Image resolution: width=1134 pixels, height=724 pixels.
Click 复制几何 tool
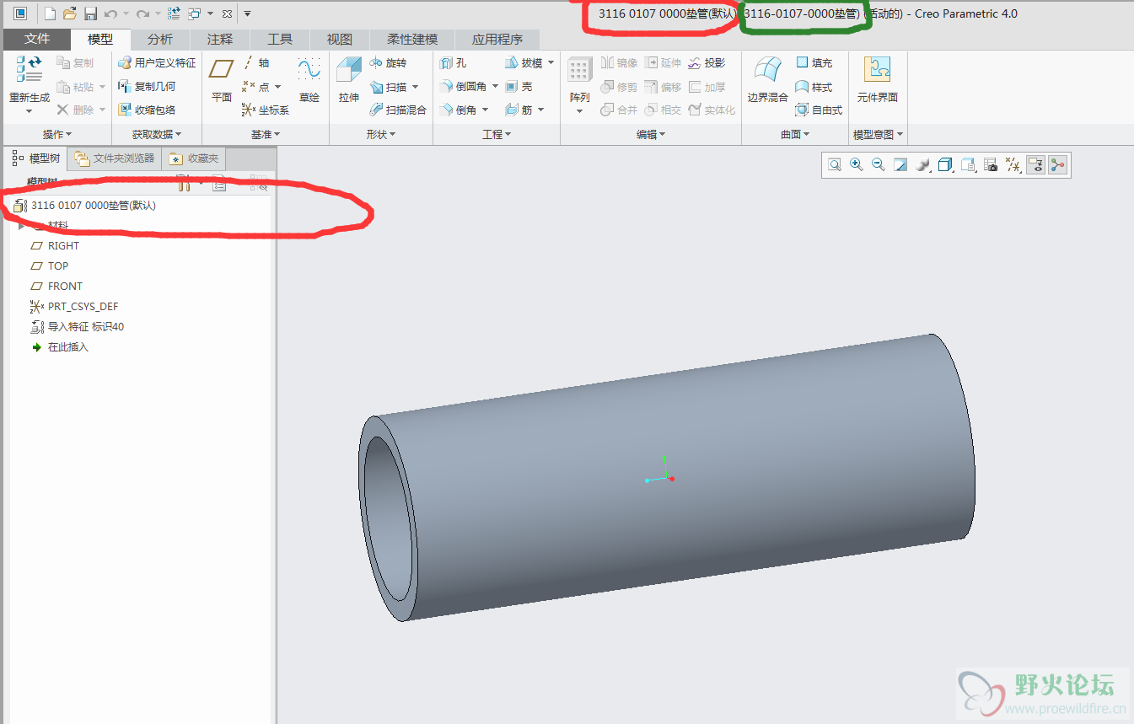point(147,86)
